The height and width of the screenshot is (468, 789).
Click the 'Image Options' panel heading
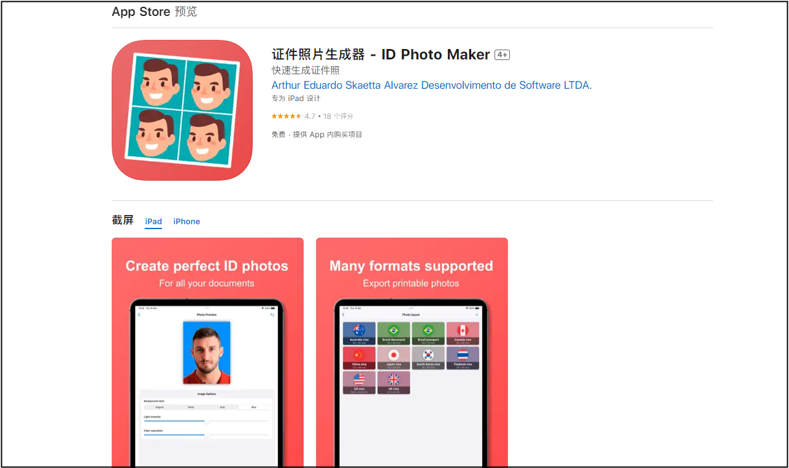point(206,394)
